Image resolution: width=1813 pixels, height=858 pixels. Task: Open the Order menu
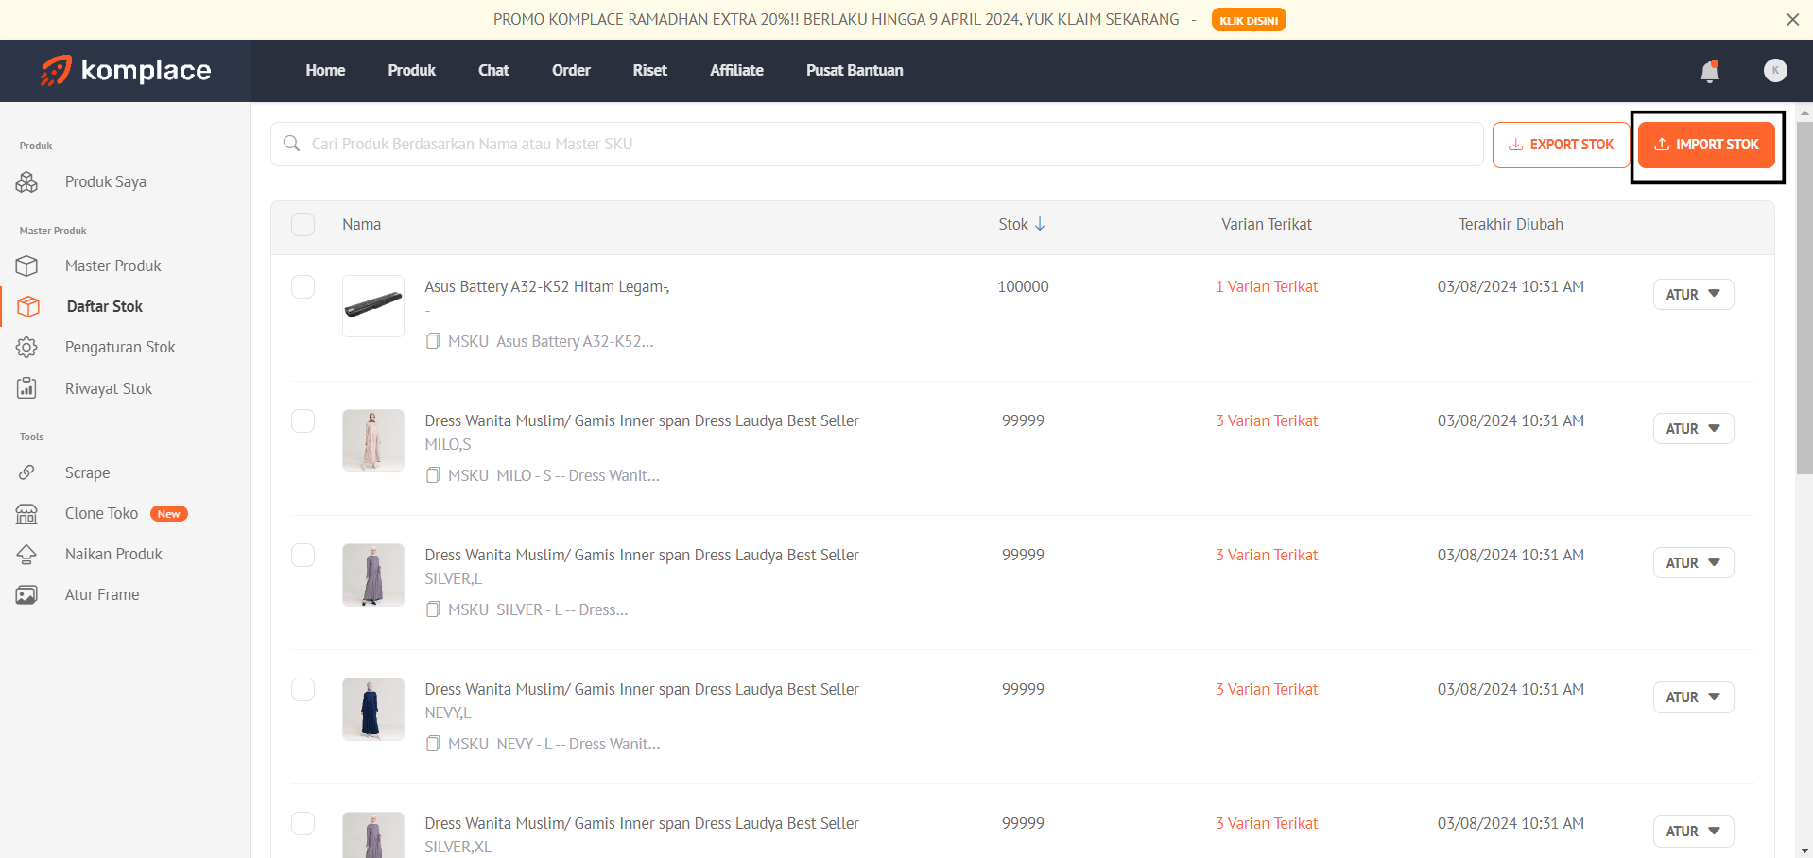click(x=571, y=70)
